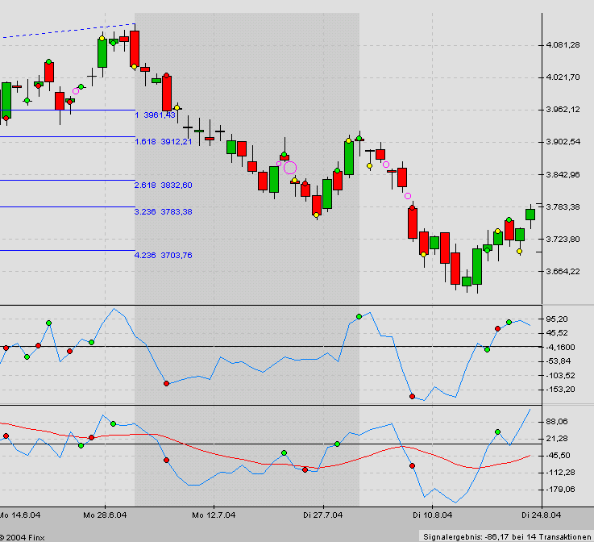Click the 4.081,28 price axis value
Viewport: 594px width, 542px height.
tap(563, 45)
